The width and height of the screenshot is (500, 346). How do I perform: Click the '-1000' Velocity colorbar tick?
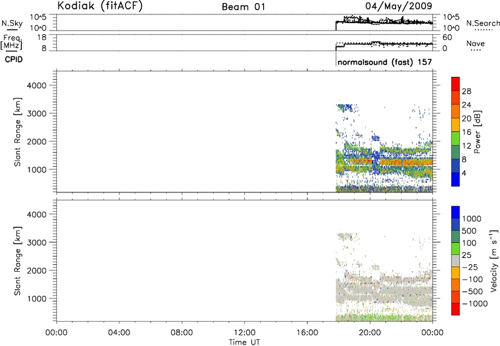coord(474,304)
